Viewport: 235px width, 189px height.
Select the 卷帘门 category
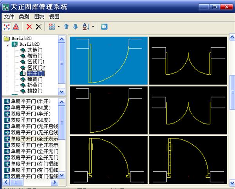coord(34,56)
